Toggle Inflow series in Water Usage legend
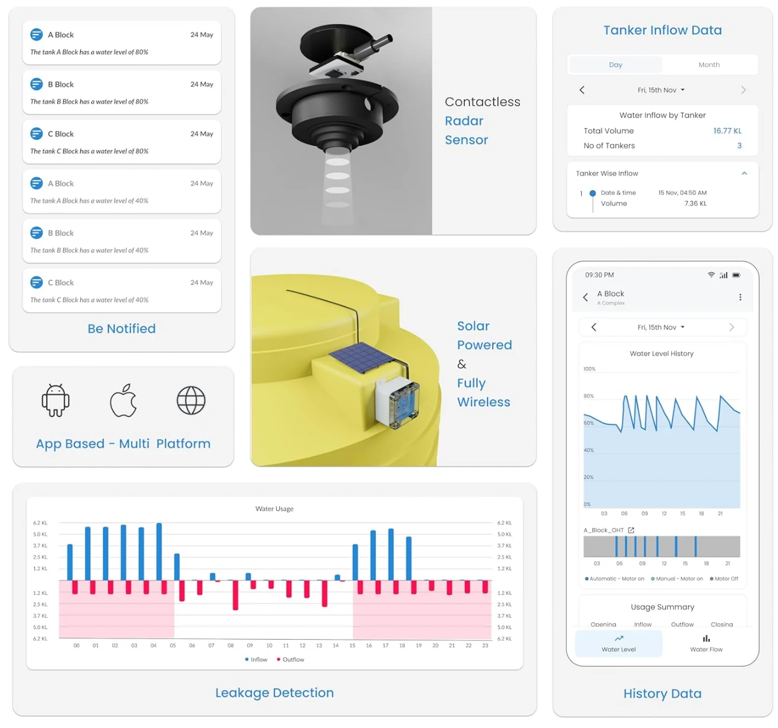Image resolution: width=778 pixels, height=728 pixels. click(256, 659)
